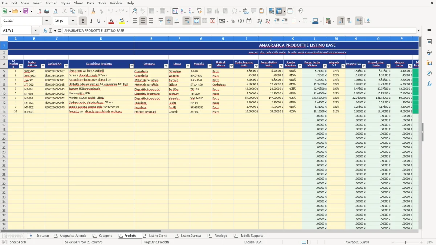Click the Delete Decimal Place icon
Screen dimensions: 436x245
[x=267, y=21]
